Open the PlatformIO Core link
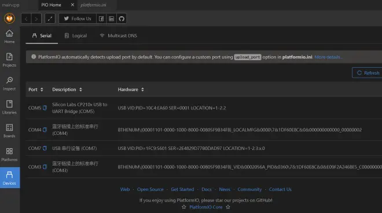This screenshot has height=213, width=382. [206, 207]
